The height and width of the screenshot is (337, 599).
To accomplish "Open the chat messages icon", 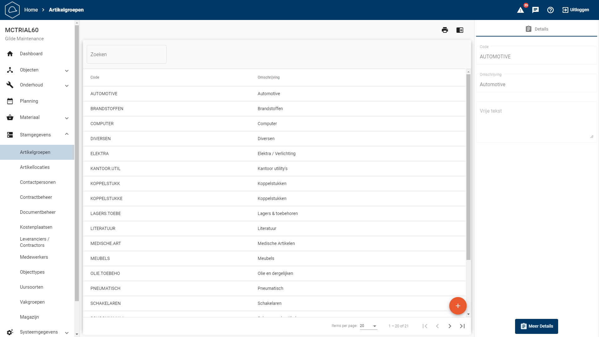I will pyautogui.click(x=535, y=10).
